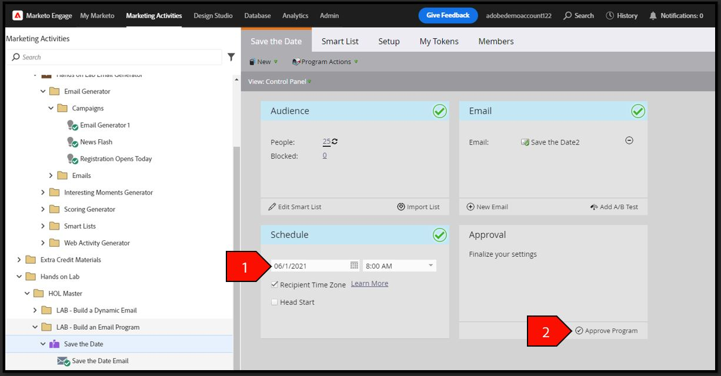Toggle the Recipient Time Zone checkbox
721x376 pixels.
[274, 284]
